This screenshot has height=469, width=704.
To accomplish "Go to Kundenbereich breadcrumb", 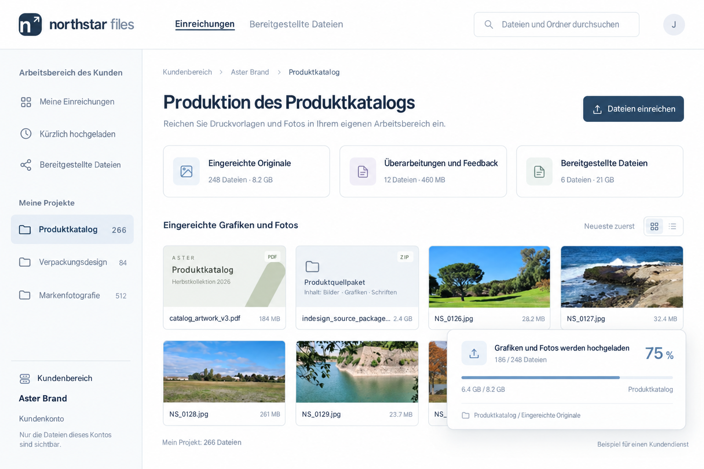I will point(187,72).
